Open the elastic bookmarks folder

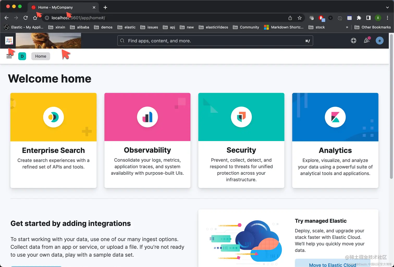tap(126, 27)
